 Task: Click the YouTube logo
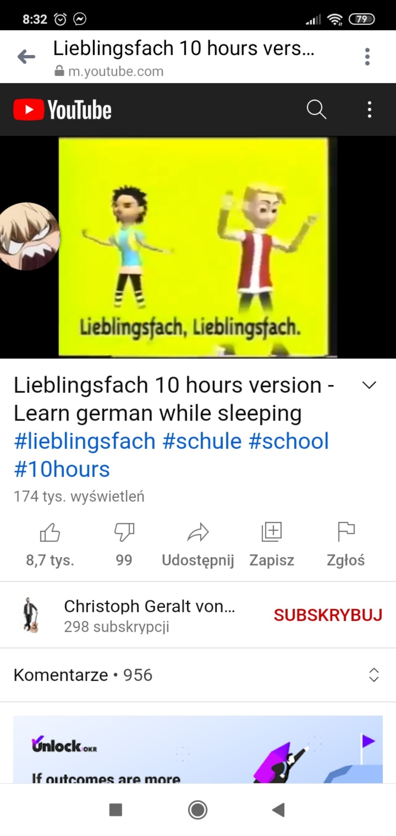pos(62,109)
